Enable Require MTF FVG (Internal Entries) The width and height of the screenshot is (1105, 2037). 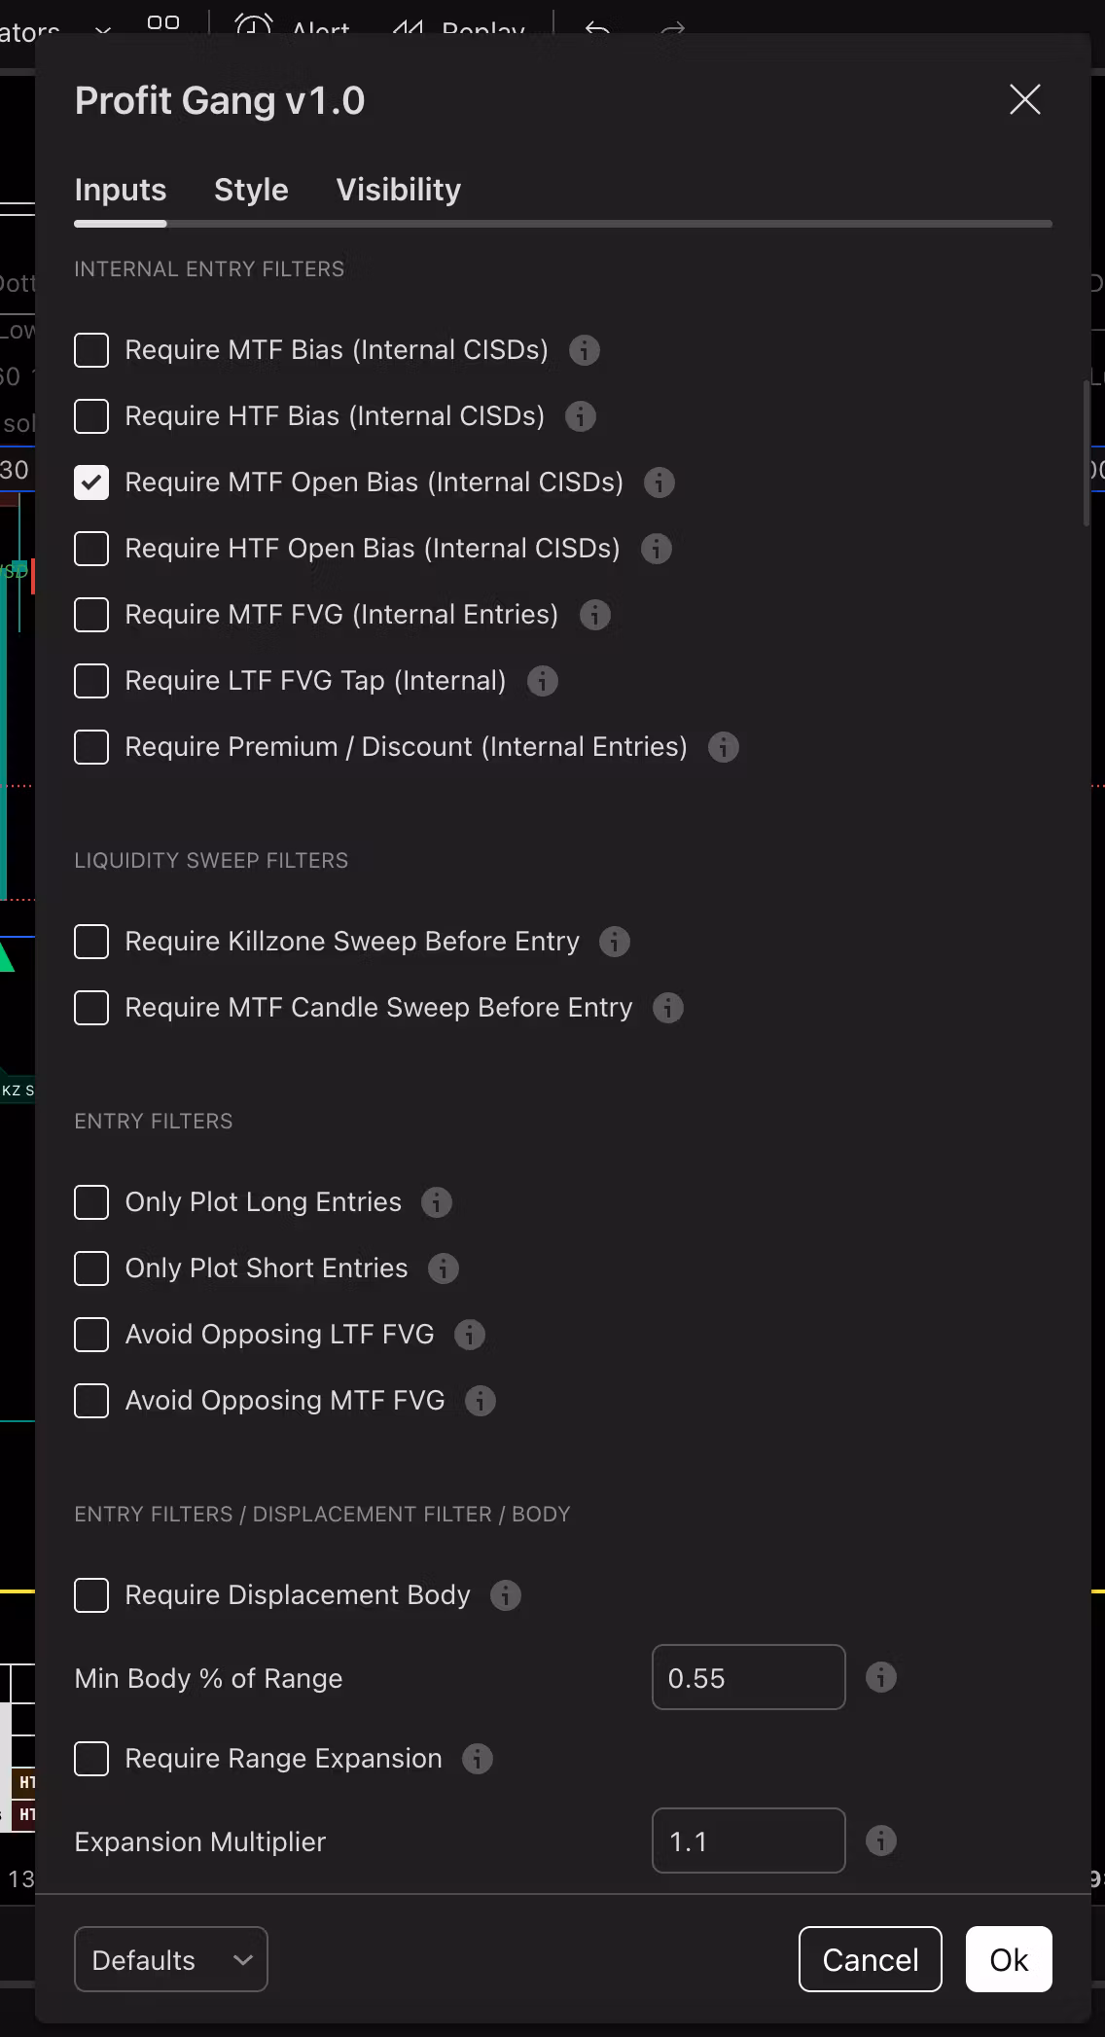coord(91,615)
